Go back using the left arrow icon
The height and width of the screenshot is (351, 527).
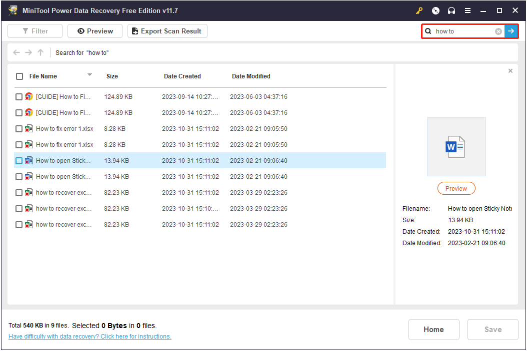coord(16,52)
